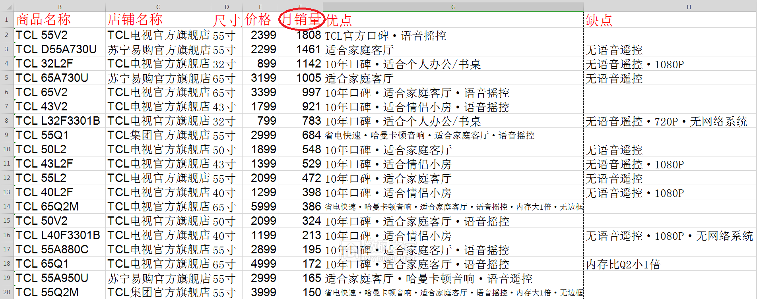Click advantage cell TCL官方口碑•语音摇控
Viewport: 757px width, 299px height.
click(x=453, y=35)
